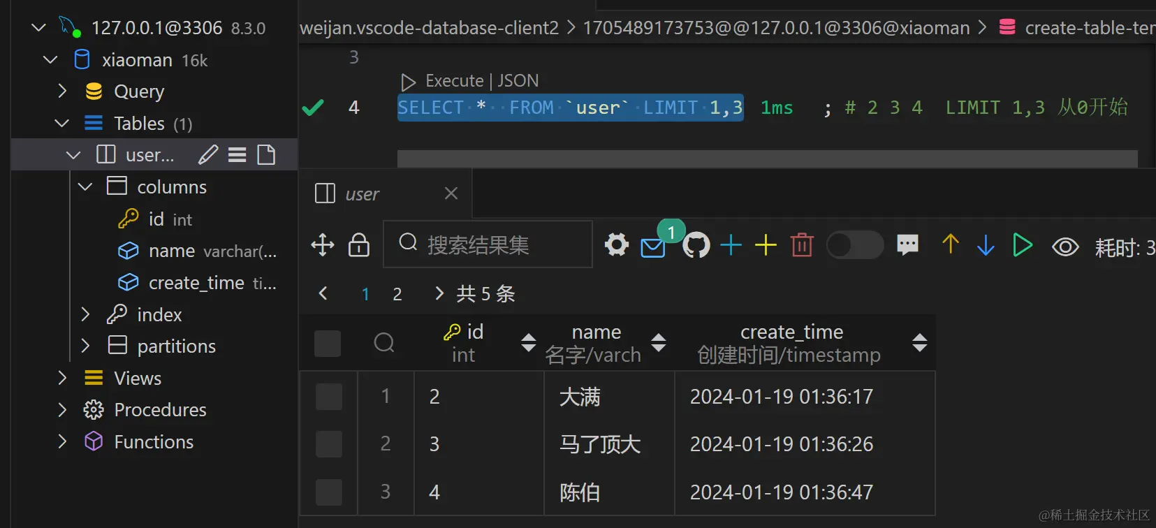1156x528 pixels.
Task: Select the create_time column in tree
Action: click(x=196, y=282)
